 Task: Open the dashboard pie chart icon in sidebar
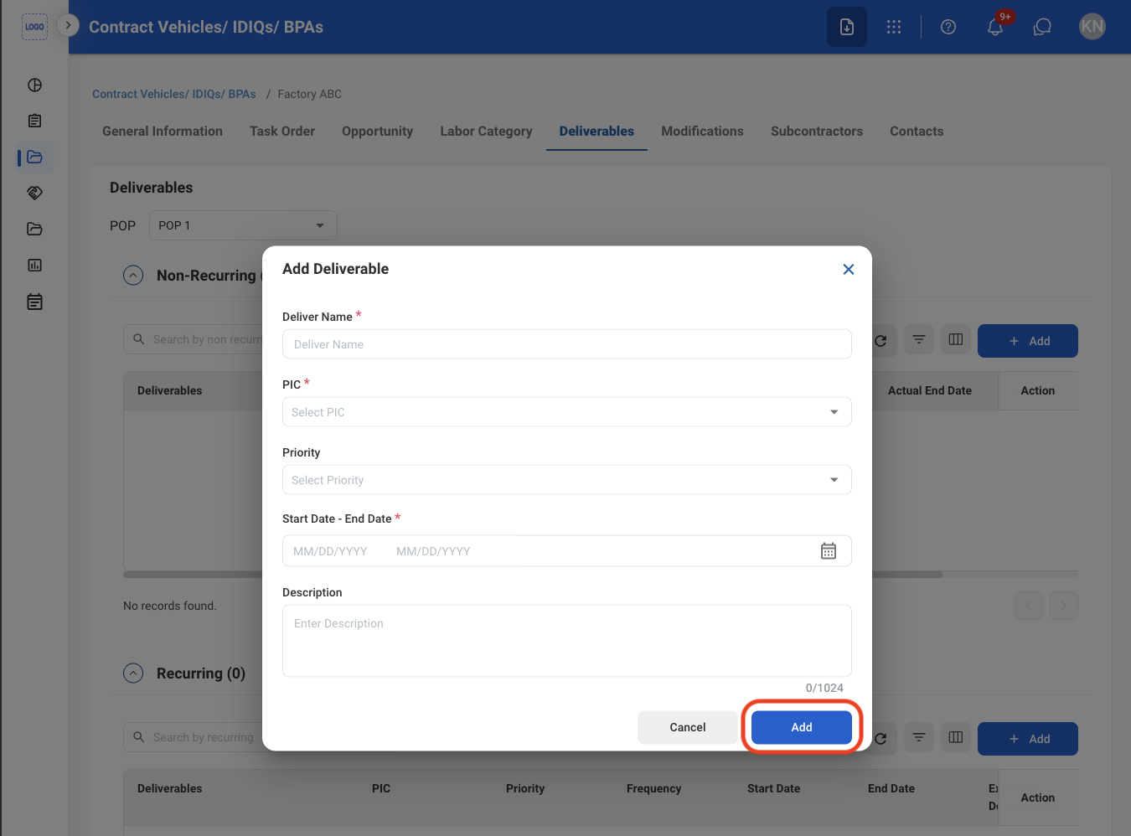34,85
